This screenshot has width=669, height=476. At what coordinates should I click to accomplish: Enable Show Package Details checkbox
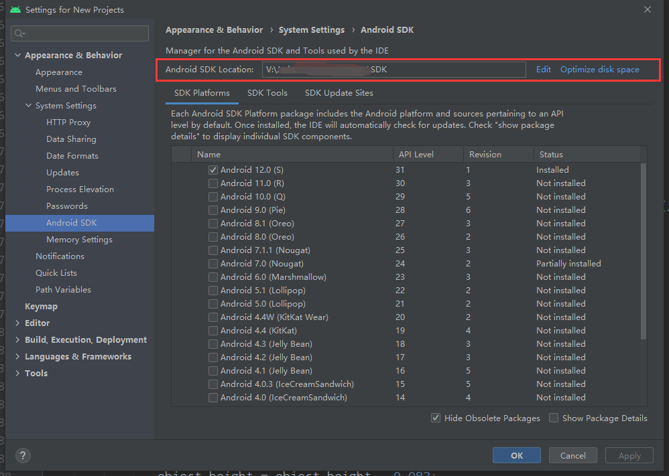(554, 418)
